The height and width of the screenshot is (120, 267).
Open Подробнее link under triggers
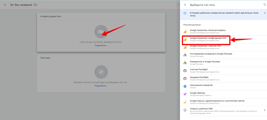pos(101,86)
